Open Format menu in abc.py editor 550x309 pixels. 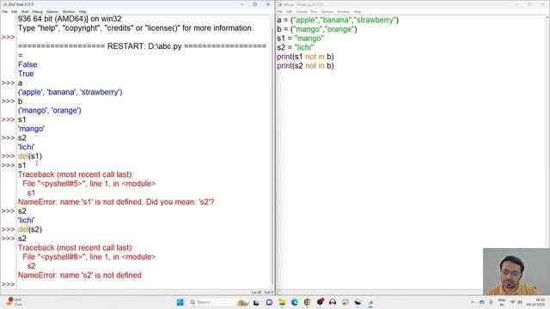tap(302, 11)
